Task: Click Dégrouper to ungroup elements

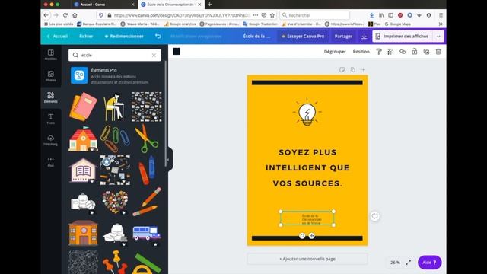Action: 335,52
